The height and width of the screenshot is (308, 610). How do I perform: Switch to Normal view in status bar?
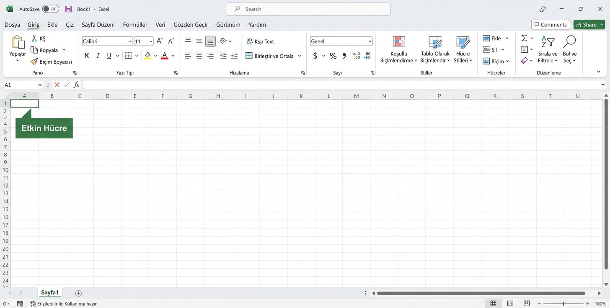(x=494, y=303)
